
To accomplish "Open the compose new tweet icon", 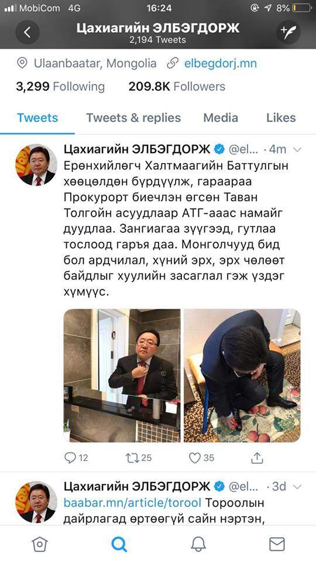I will coord(288,33).
